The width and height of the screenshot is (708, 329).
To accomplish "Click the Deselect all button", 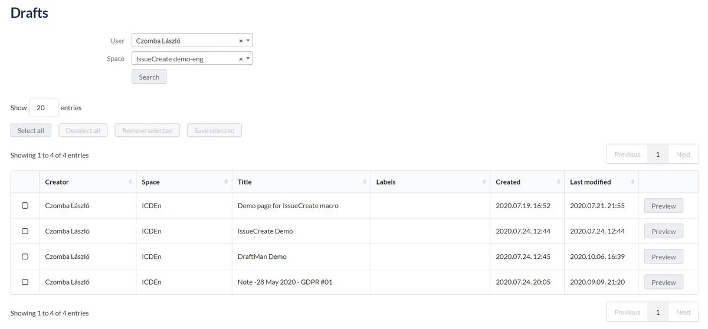I will click(83, 130).
